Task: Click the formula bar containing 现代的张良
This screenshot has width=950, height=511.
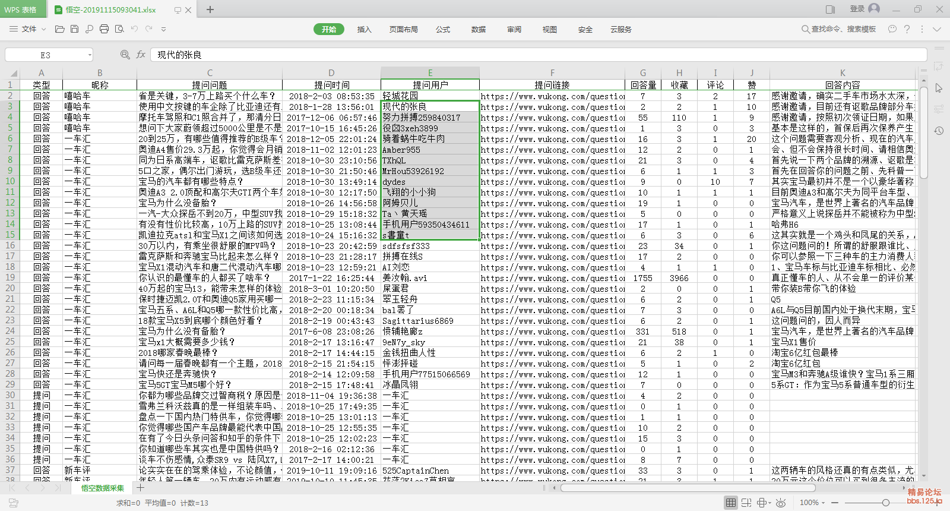Action: click(x=539, y=55)
